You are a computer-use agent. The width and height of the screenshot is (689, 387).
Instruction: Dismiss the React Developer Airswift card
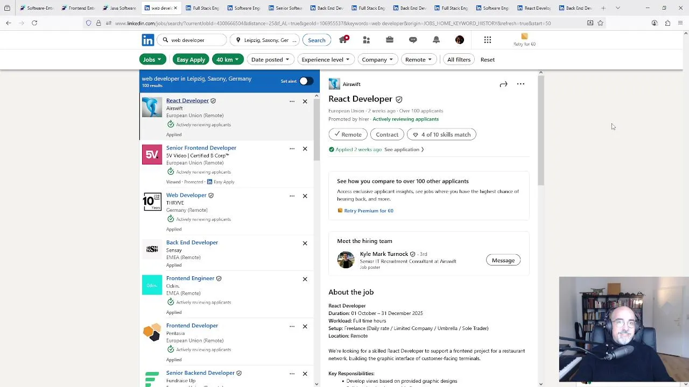click(305, 101)
